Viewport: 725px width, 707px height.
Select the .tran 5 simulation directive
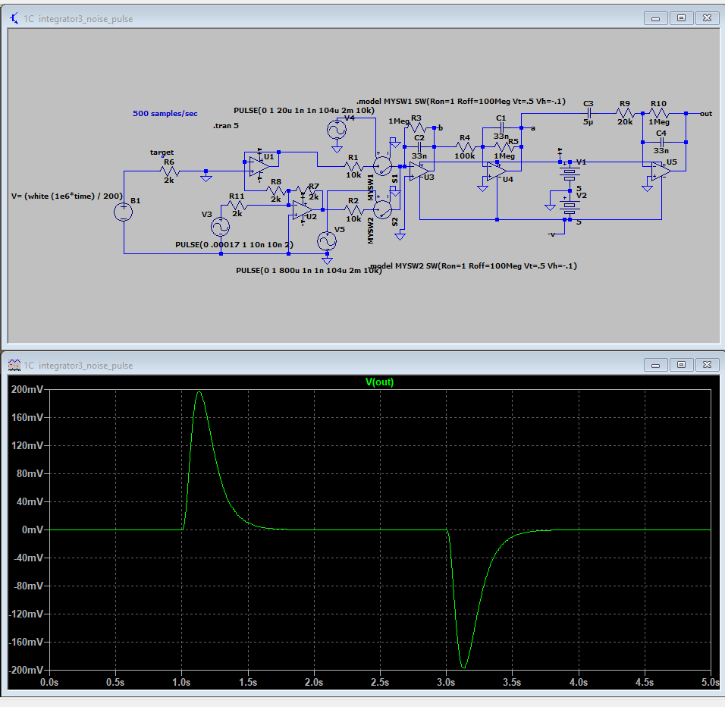[226, 126]
